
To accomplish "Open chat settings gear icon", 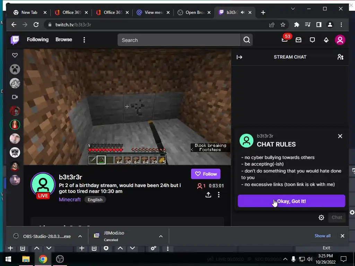I will (321, 218).
